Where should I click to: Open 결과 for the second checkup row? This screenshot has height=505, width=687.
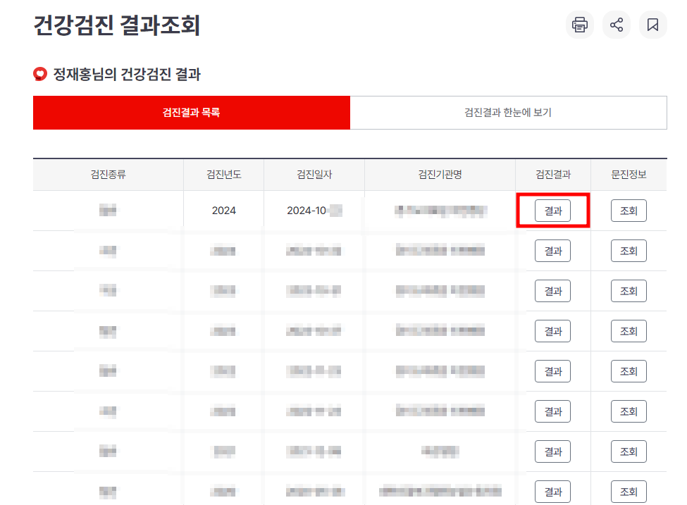(552, 250)
